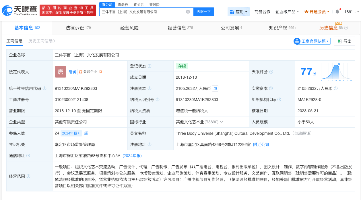Open the 商务合作 link
Image resolution: width=361 pixels, height=200 pixels.
(262, 12)
